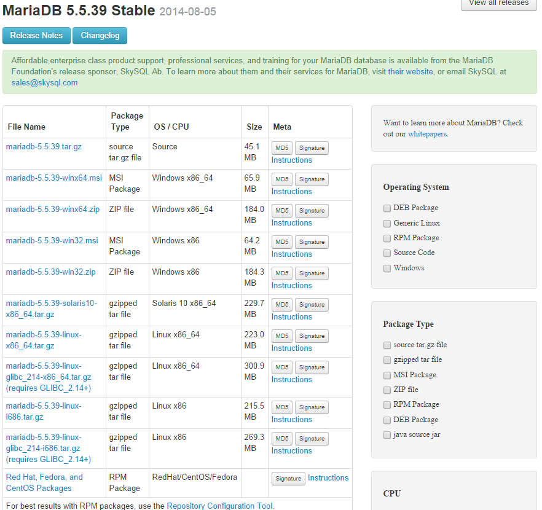This screenshot has width=542, height=510.
Task: Check RPM Package under Operating System
Action: pos(387,238)
